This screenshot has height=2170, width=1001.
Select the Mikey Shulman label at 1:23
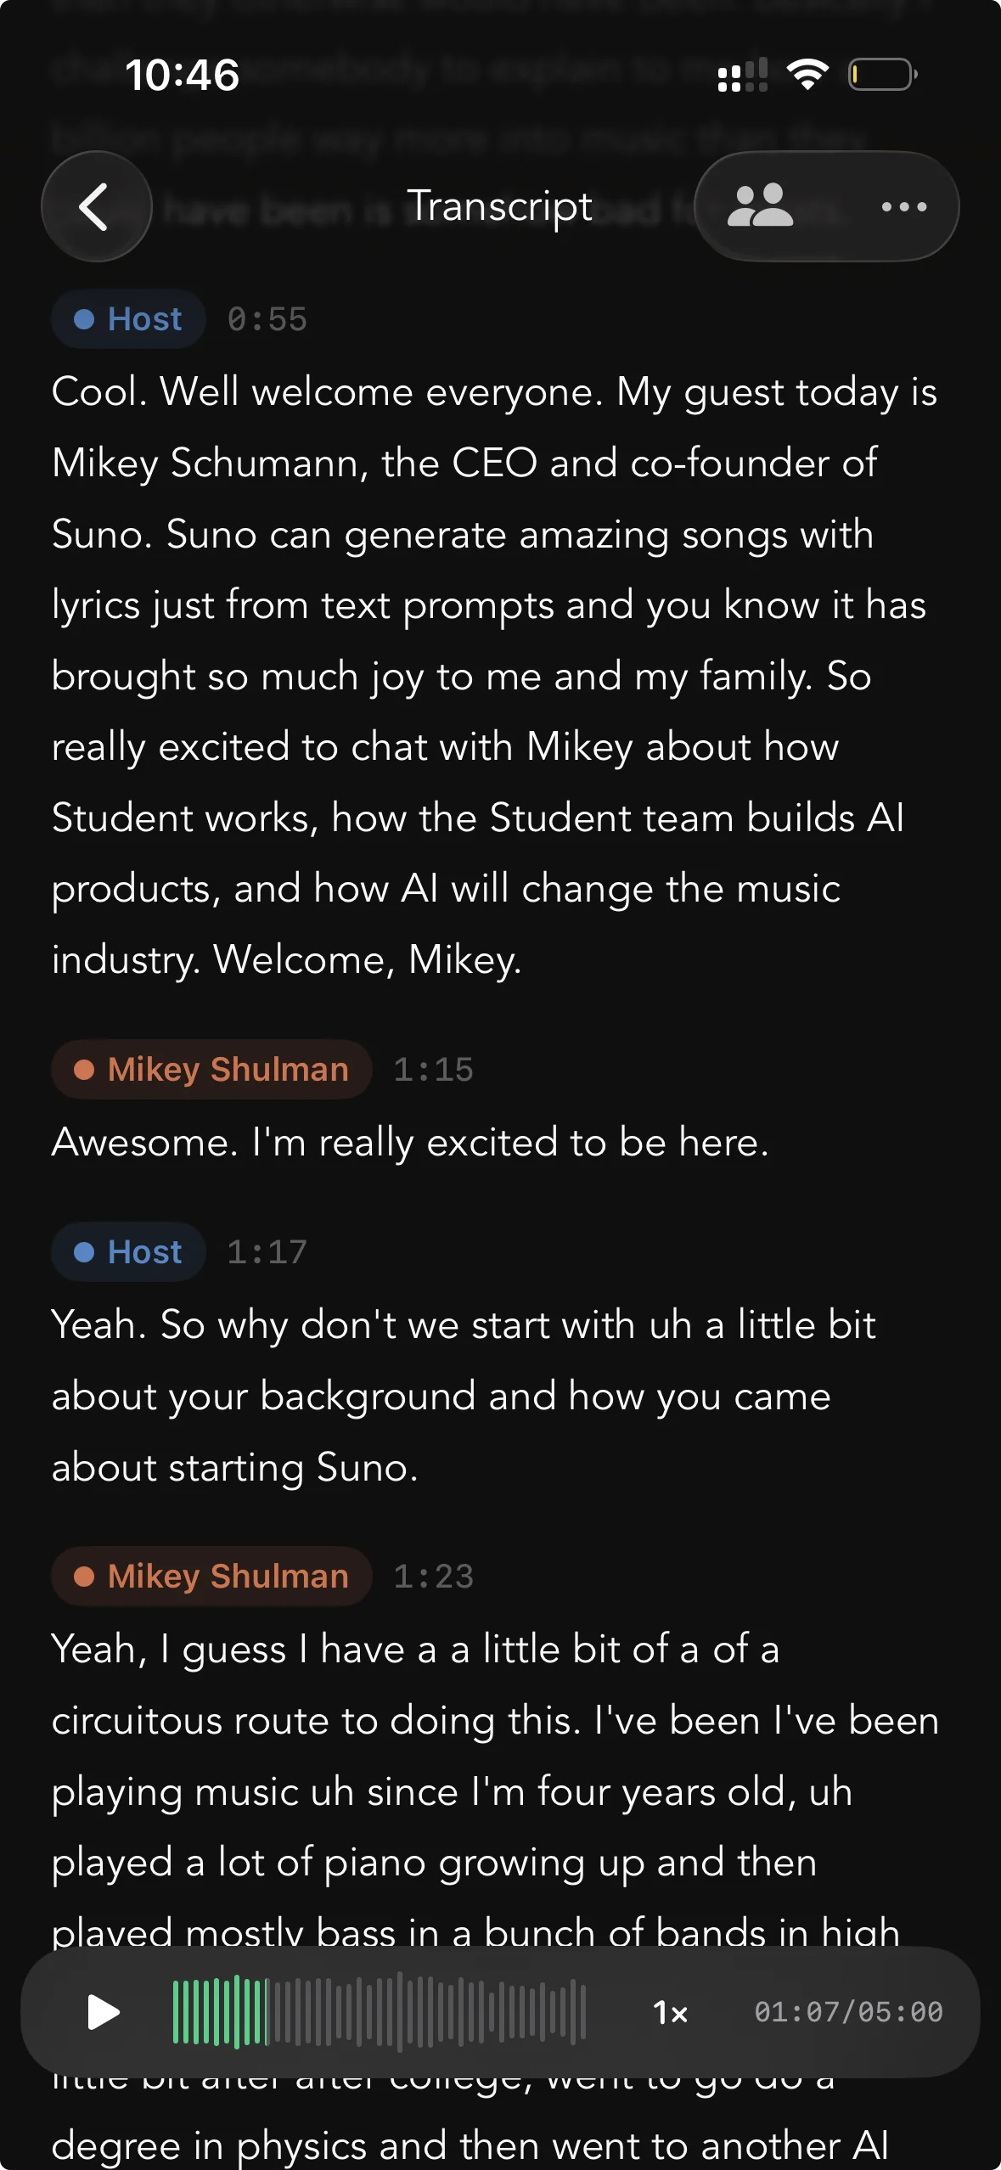pos(211,1576)
